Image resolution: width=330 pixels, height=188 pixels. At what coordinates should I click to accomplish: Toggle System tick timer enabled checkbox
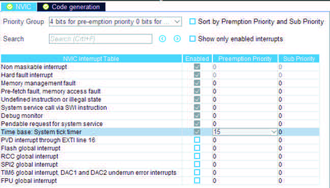[x=197, y=132]
